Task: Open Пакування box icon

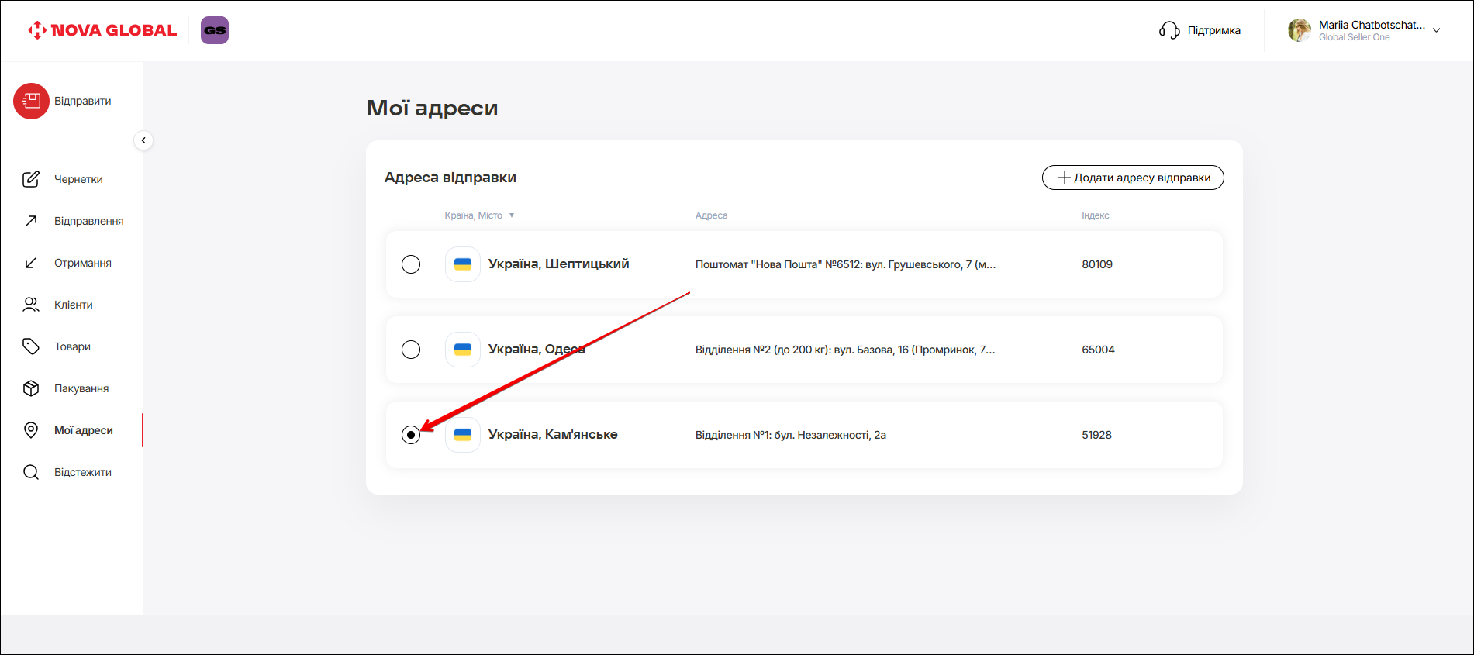Action: tap(31, 388)
